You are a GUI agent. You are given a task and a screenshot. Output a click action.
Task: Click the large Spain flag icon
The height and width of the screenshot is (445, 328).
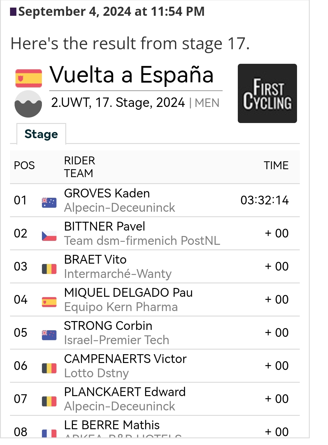point(29,78)
